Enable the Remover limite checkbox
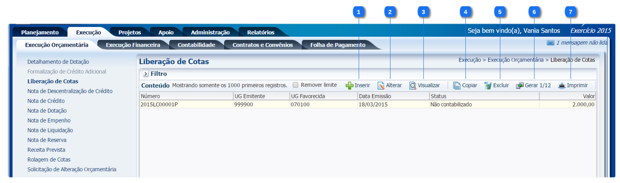Viewport: 620px width, 183px height. point(295,85)
